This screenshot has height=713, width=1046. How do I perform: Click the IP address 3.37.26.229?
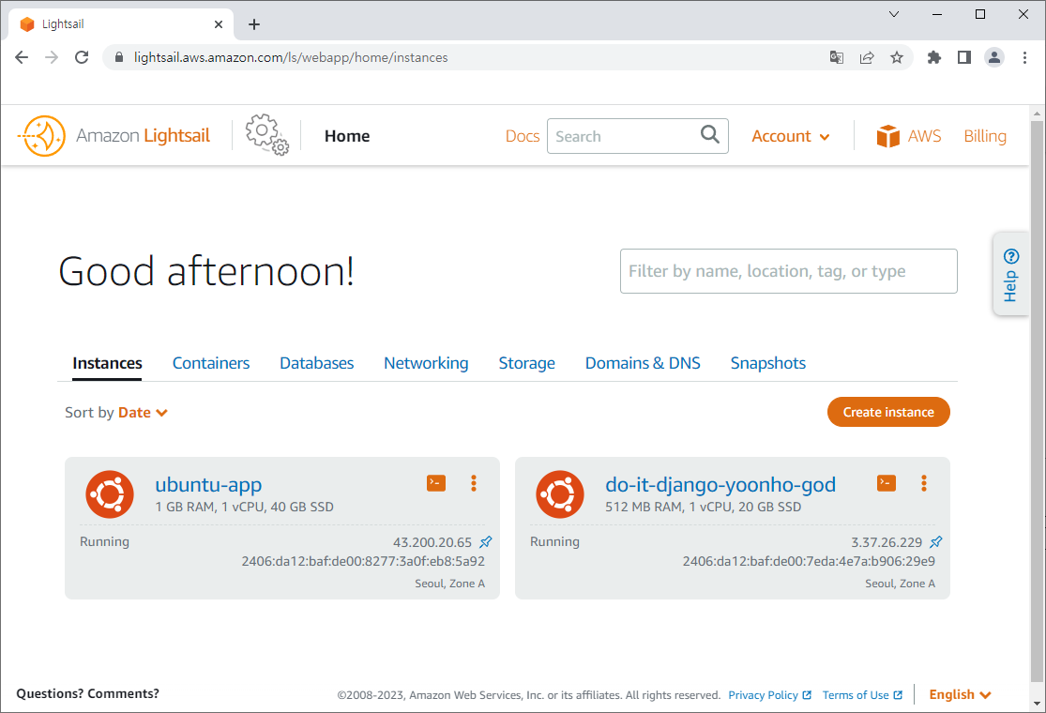(x=887, y=542)
